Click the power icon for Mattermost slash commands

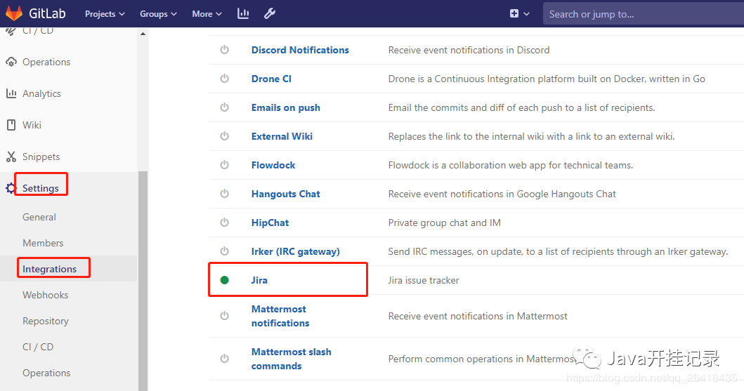point(224,359)
